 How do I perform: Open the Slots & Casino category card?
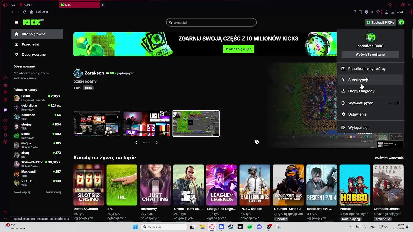(89, 185)
